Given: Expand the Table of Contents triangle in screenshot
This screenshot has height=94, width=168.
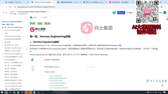Looking at the screenshot, I should pyautogui.click(x=45, y=72).
